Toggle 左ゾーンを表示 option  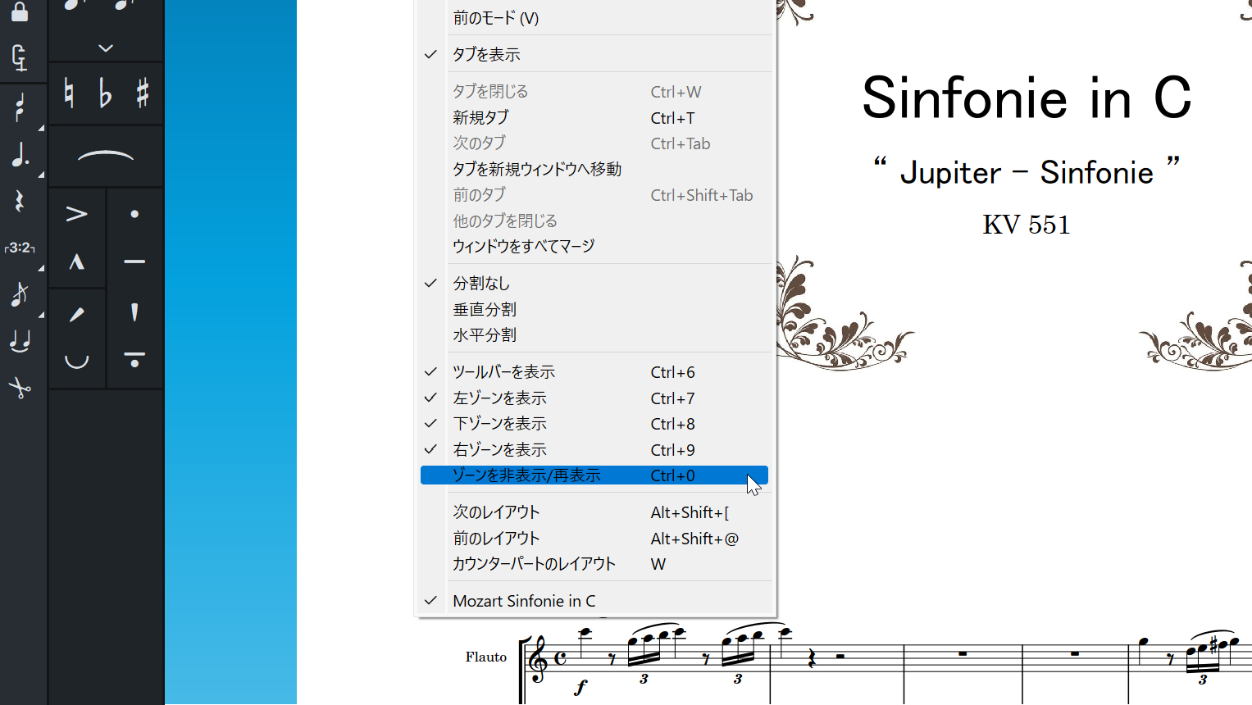[x=596, y=398]
